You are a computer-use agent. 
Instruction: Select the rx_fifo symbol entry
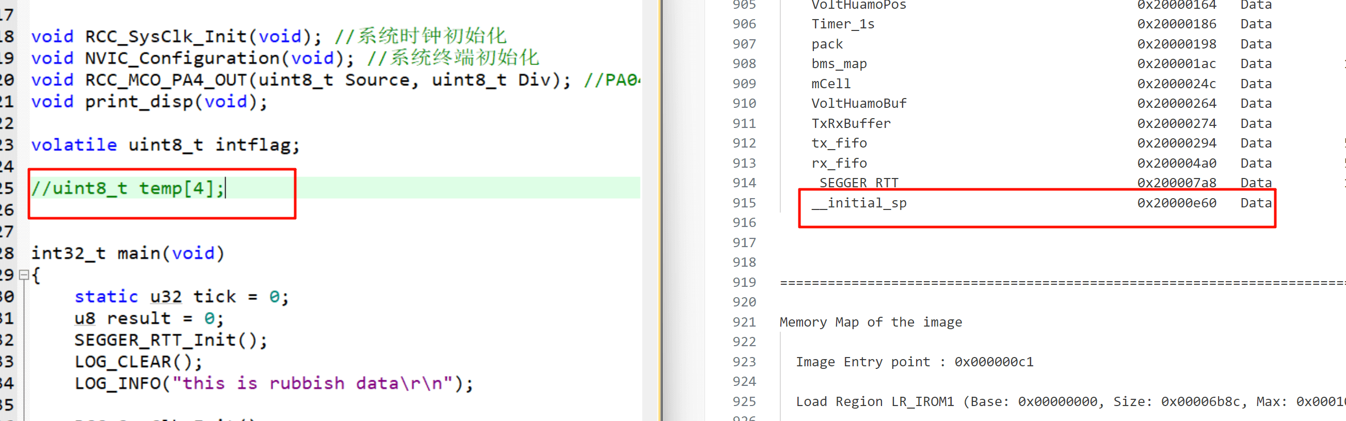(x=839, y=164)
